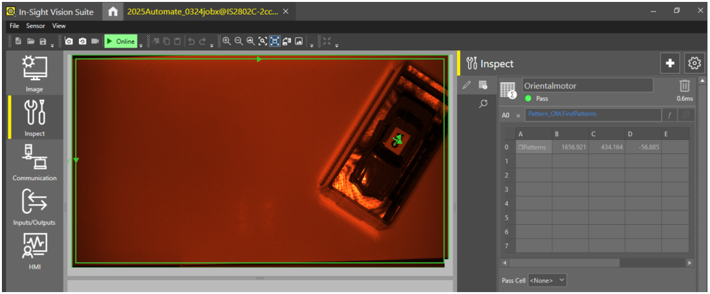Expand the Online button toolbar overflow arrow
Screen dimensions: 710x294
[x=140, y=43]
